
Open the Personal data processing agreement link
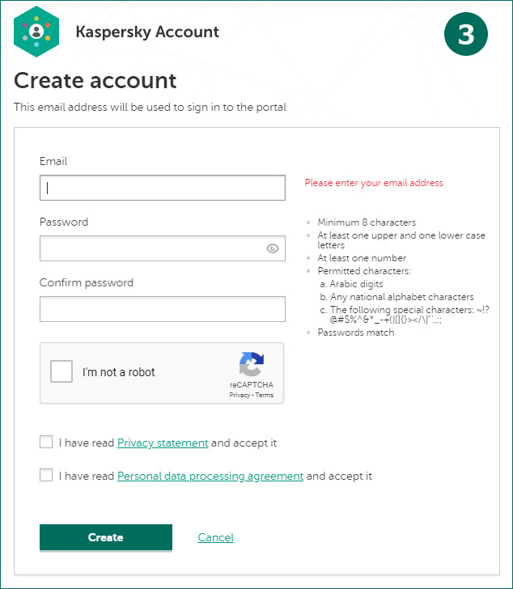click(210, 477)
